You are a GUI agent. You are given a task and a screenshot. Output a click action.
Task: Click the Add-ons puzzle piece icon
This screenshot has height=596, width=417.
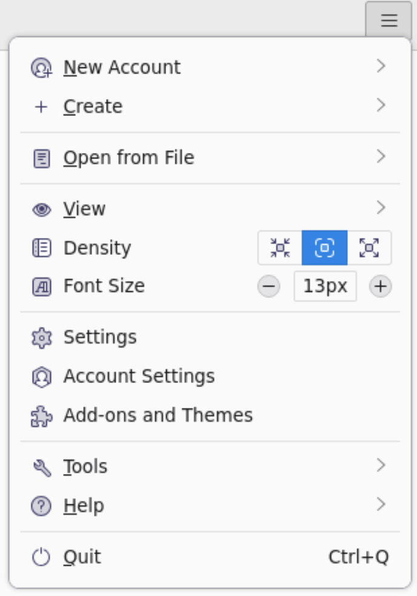click(41, 416)
